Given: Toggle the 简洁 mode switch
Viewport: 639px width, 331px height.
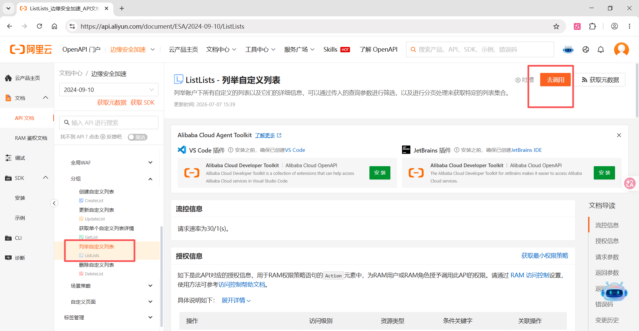Looking at the screenshot, I should pyautogui.click(x=137, y=137).
